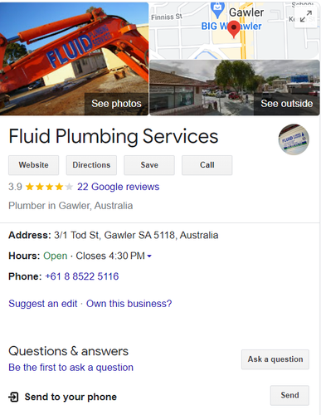Click the red location pin on the map
Viewport: 321px width, 415px height.
[x=234, y=29]
